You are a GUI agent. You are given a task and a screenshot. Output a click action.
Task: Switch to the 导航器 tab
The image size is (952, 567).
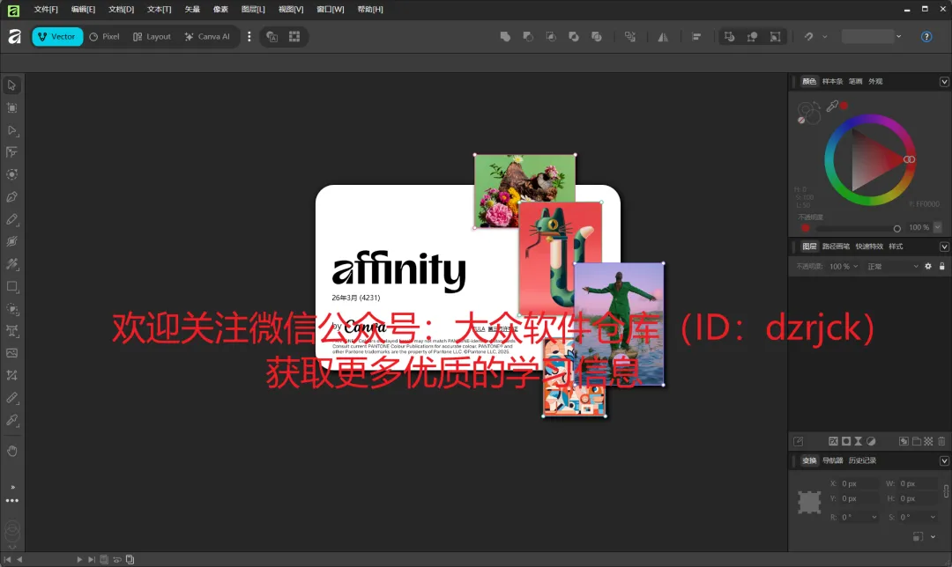[832, 460]
